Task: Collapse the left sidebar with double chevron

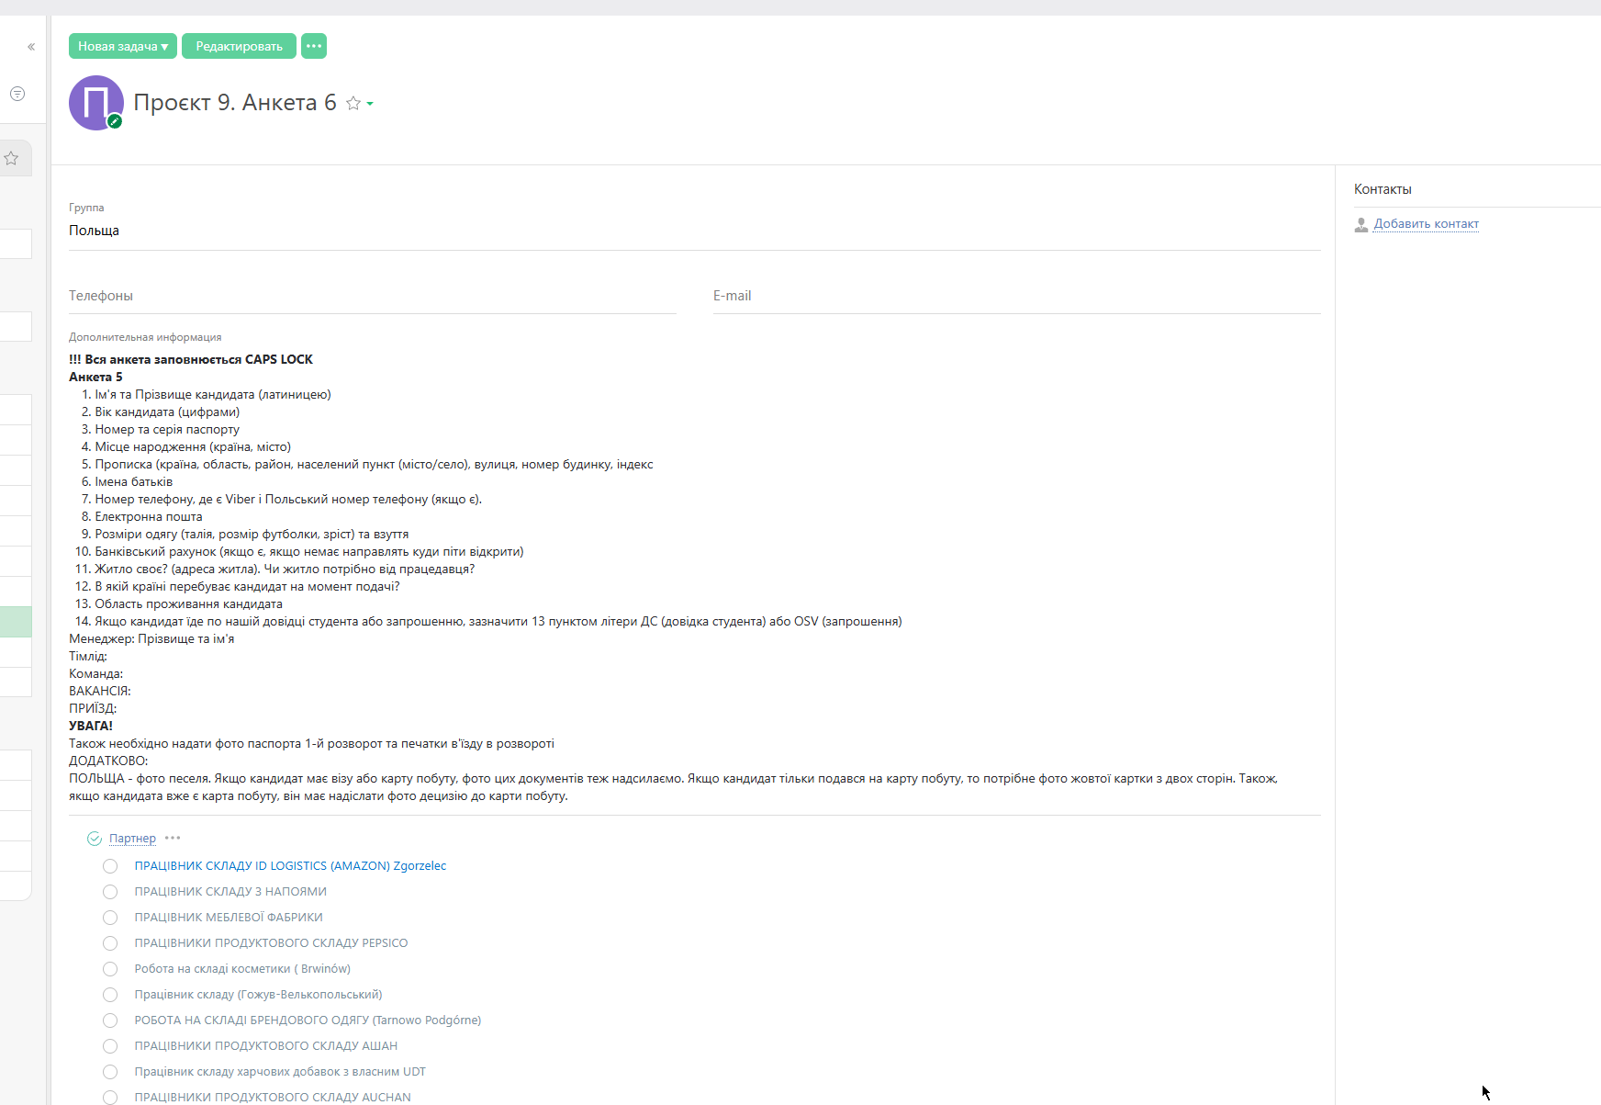Action: [x=31, y=47]
